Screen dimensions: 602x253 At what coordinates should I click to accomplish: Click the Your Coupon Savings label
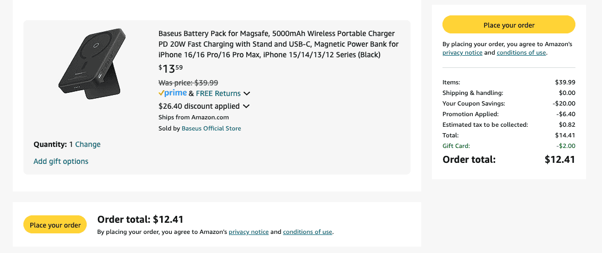coord(473,103)
